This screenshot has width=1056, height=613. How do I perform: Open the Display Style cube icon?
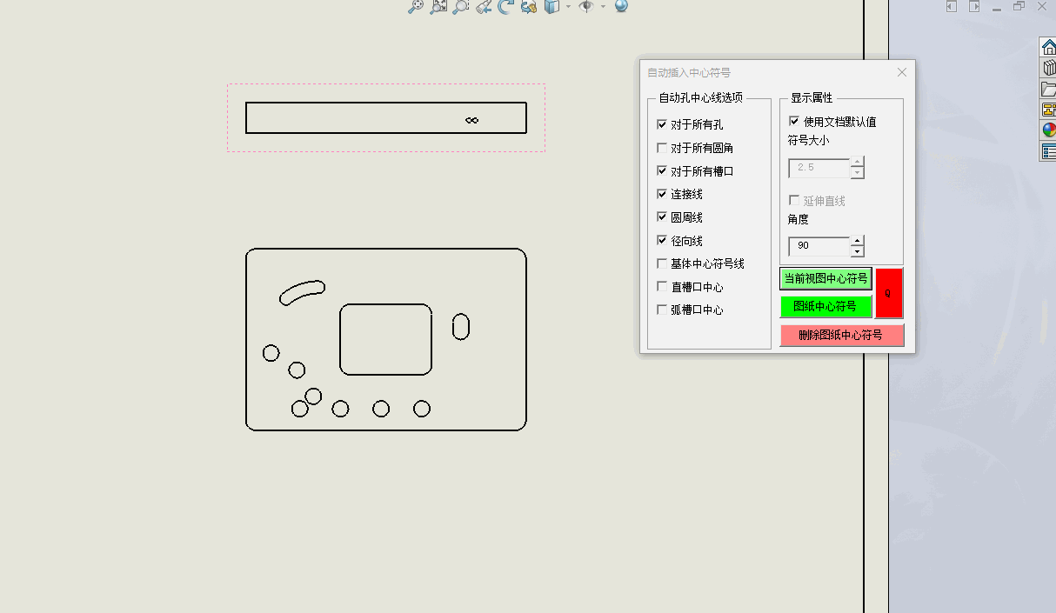tap(551, 6)
